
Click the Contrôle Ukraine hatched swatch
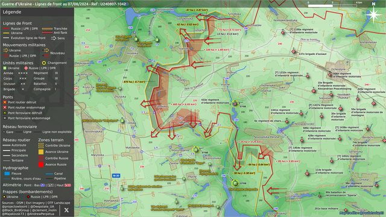pyautogui.click(x=41, y=145)
